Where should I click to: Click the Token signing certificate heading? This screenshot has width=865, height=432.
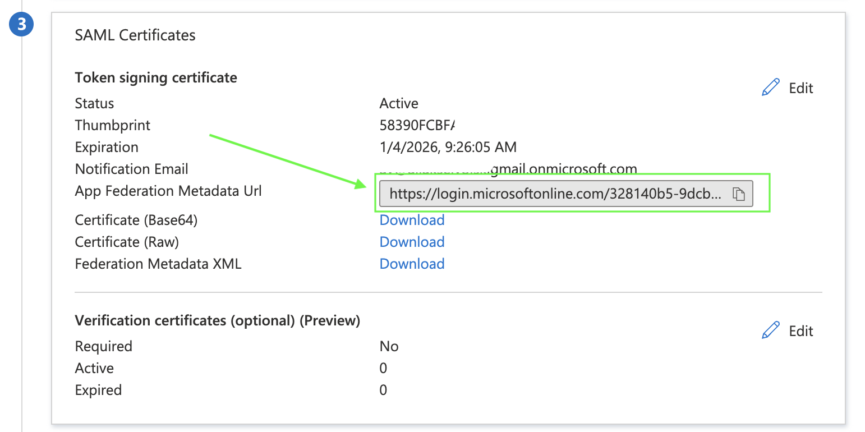coord(156,77)
